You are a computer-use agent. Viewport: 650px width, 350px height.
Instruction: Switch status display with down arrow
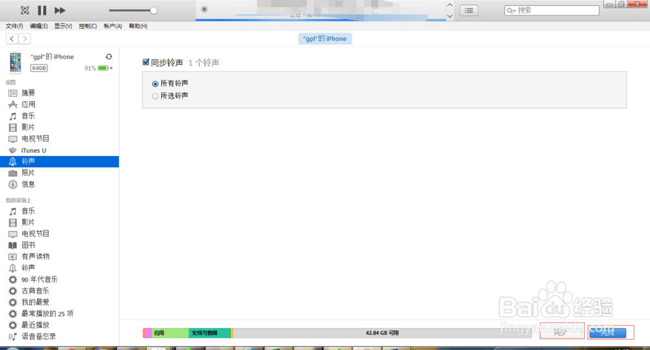(450, 16)
